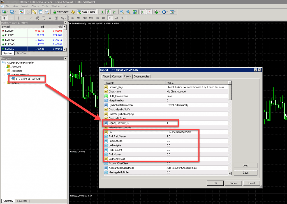This screenshot has height=204, width=287.
Task: Select the cursor arrow tool
Action: coord(4,18)
